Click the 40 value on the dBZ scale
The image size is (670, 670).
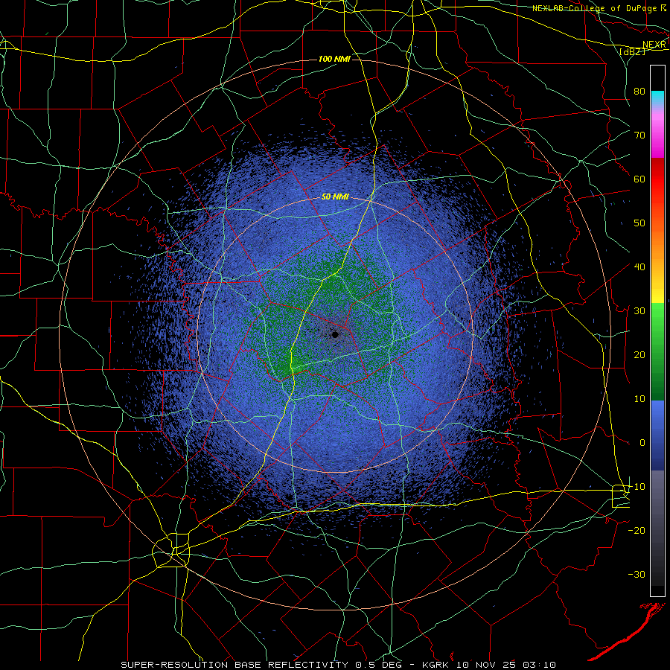tap(639, 267)
